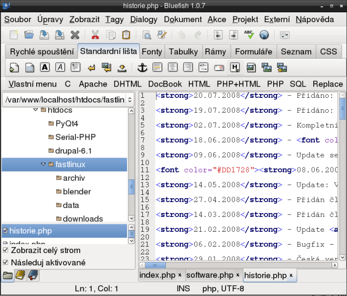Click the Bold 'A' toolbar icon
347x296 pixels.
coord(45,68)
